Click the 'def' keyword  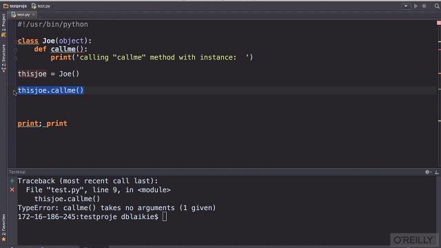(x=40, y=49)
